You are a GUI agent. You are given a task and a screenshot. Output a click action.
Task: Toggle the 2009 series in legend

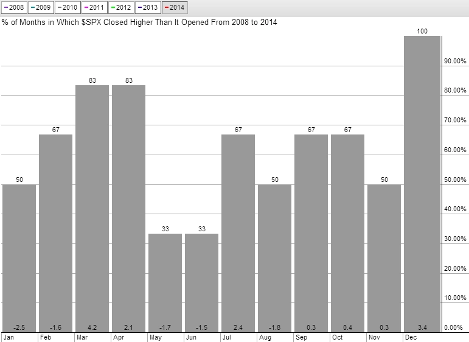(x=41, y=8)
